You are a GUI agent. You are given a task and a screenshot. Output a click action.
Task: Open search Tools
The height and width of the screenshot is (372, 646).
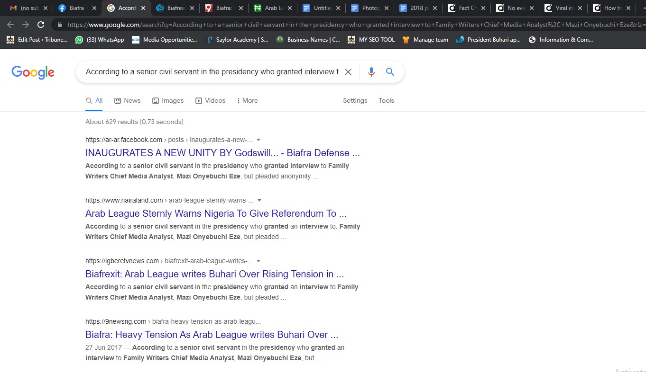pos(387,101)
